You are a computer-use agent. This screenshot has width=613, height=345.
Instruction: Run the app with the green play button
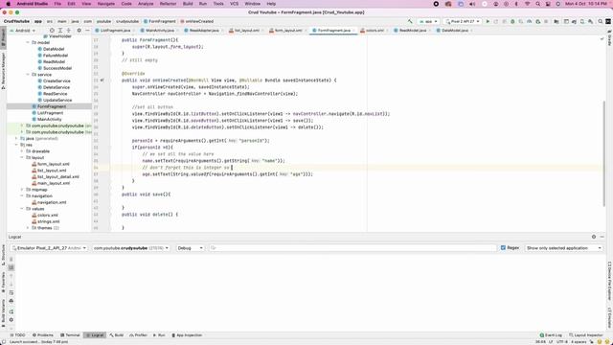click(x=488, y=21)
